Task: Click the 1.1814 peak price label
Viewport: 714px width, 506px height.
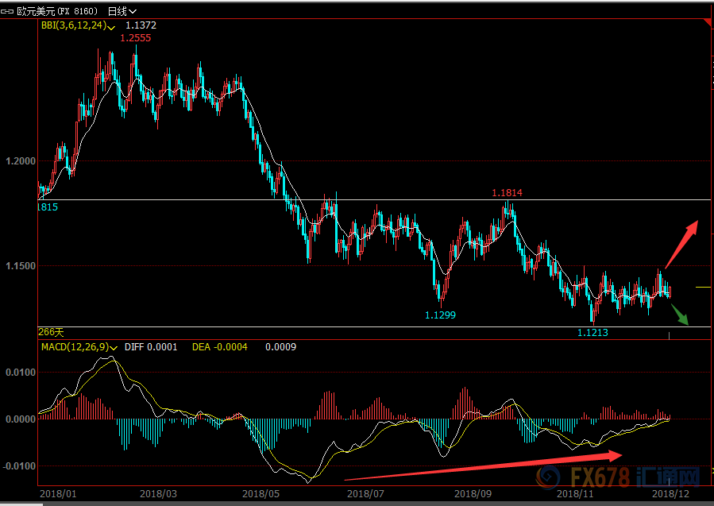Action: [x=507, y=193]
